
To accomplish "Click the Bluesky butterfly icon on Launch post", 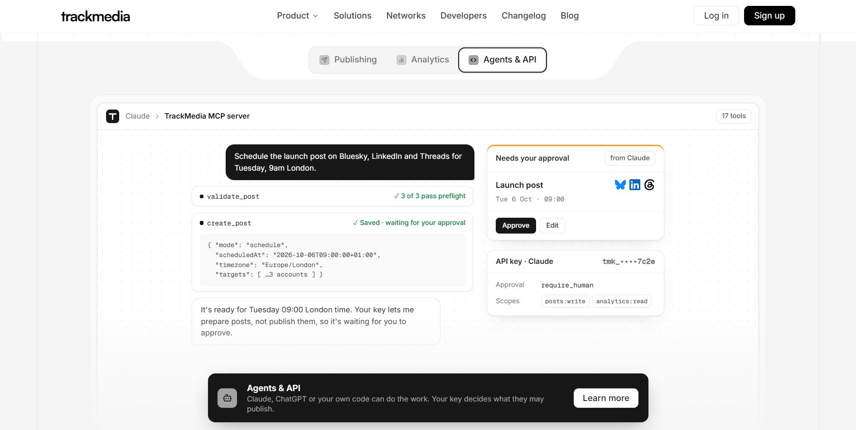I will pyautogui.click(x=620, y=185).
